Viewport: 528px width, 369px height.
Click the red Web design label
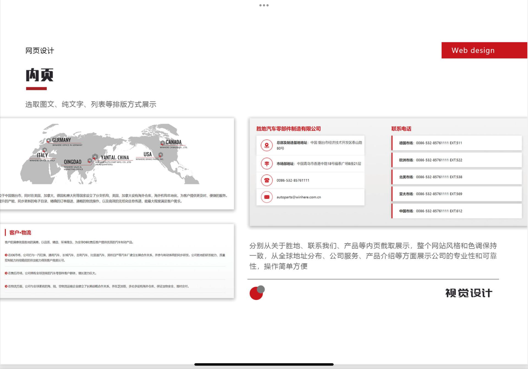(484, 50)
